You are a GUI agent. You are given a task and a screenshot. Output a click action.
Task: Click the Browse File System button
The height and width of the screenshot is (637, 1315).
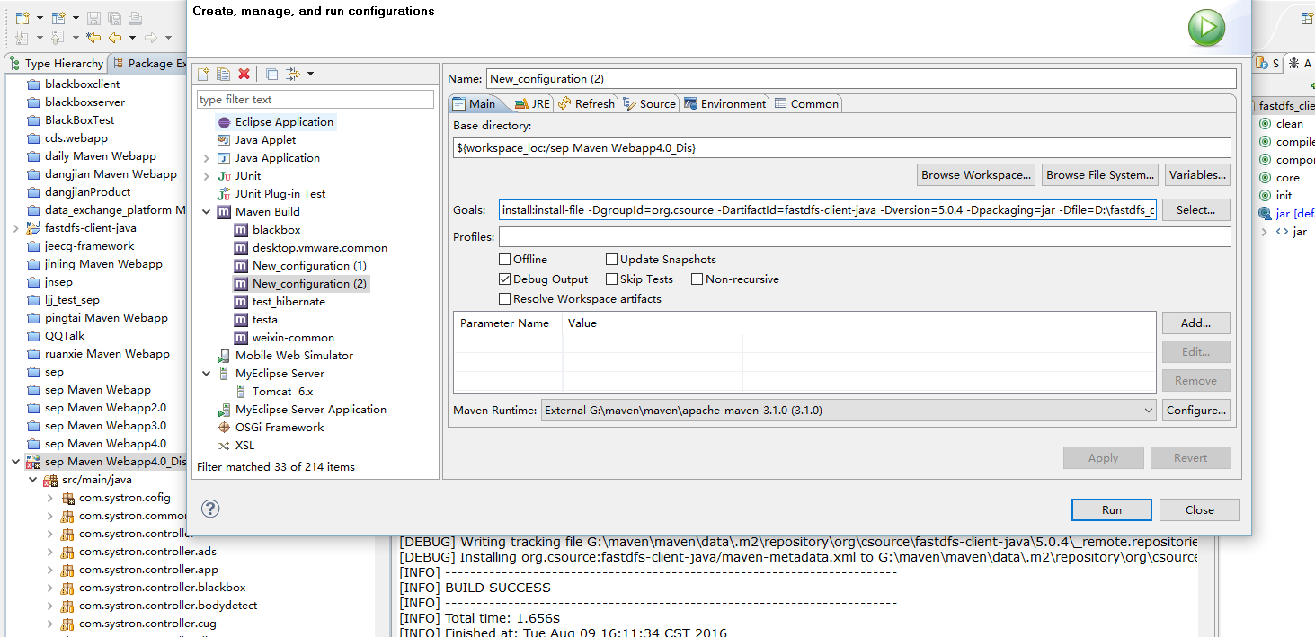pyautogui.click(x=1100, y=174)
